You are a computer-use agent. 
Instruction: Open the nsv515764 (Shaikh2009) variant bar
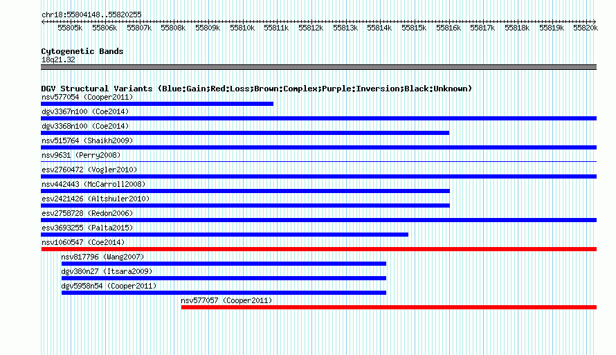click(x=318, y=147)
